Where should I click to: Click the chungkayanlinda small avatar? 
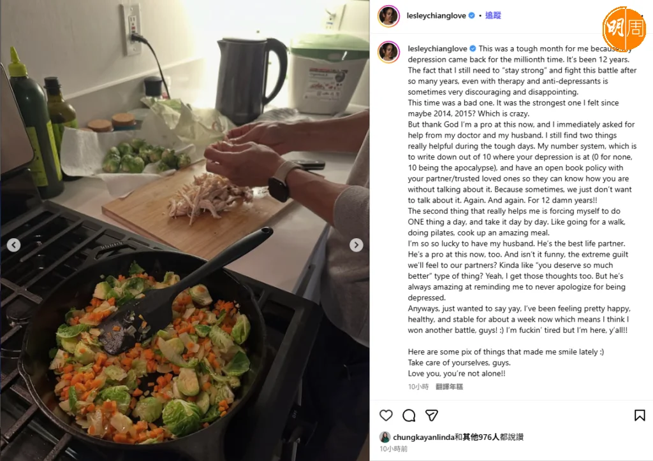385,437
